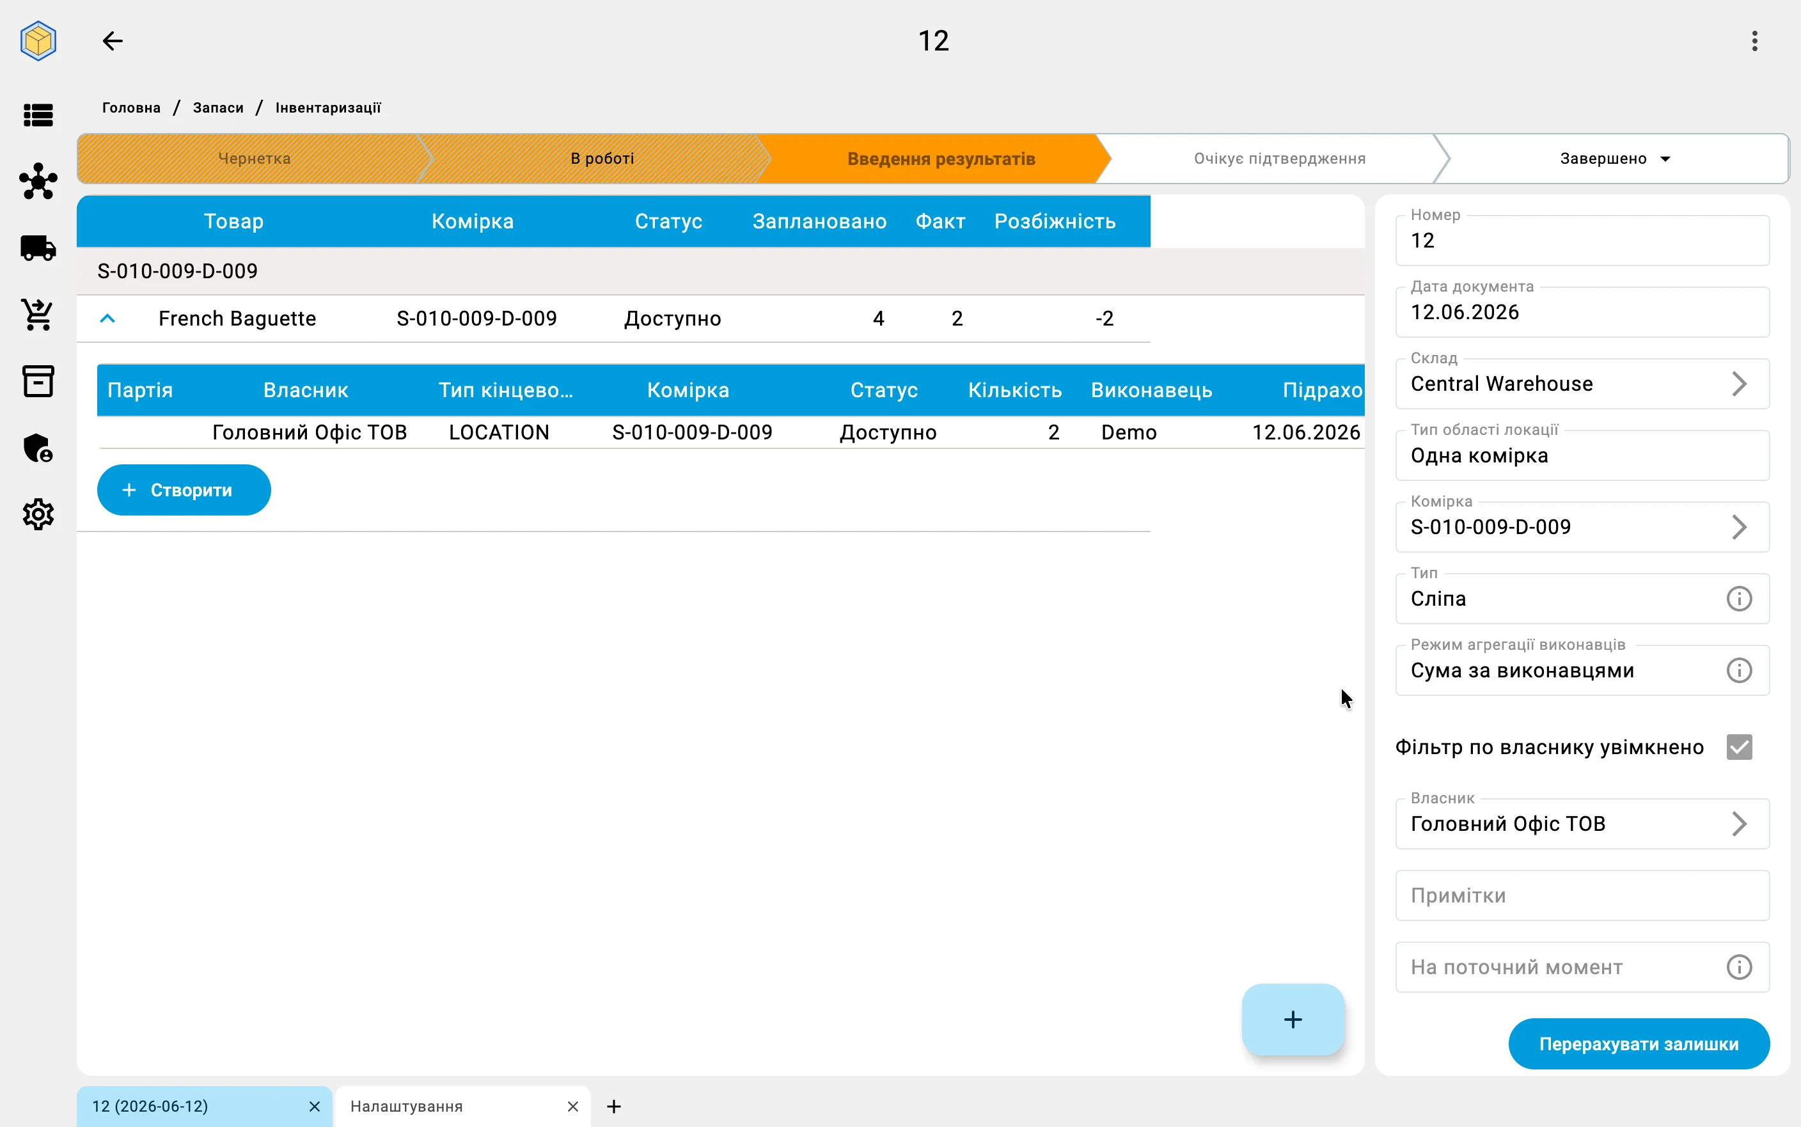Open the settings gear sidebar icon
The height and width of the screenshot is (1127, 1801).
coord(38,514)
